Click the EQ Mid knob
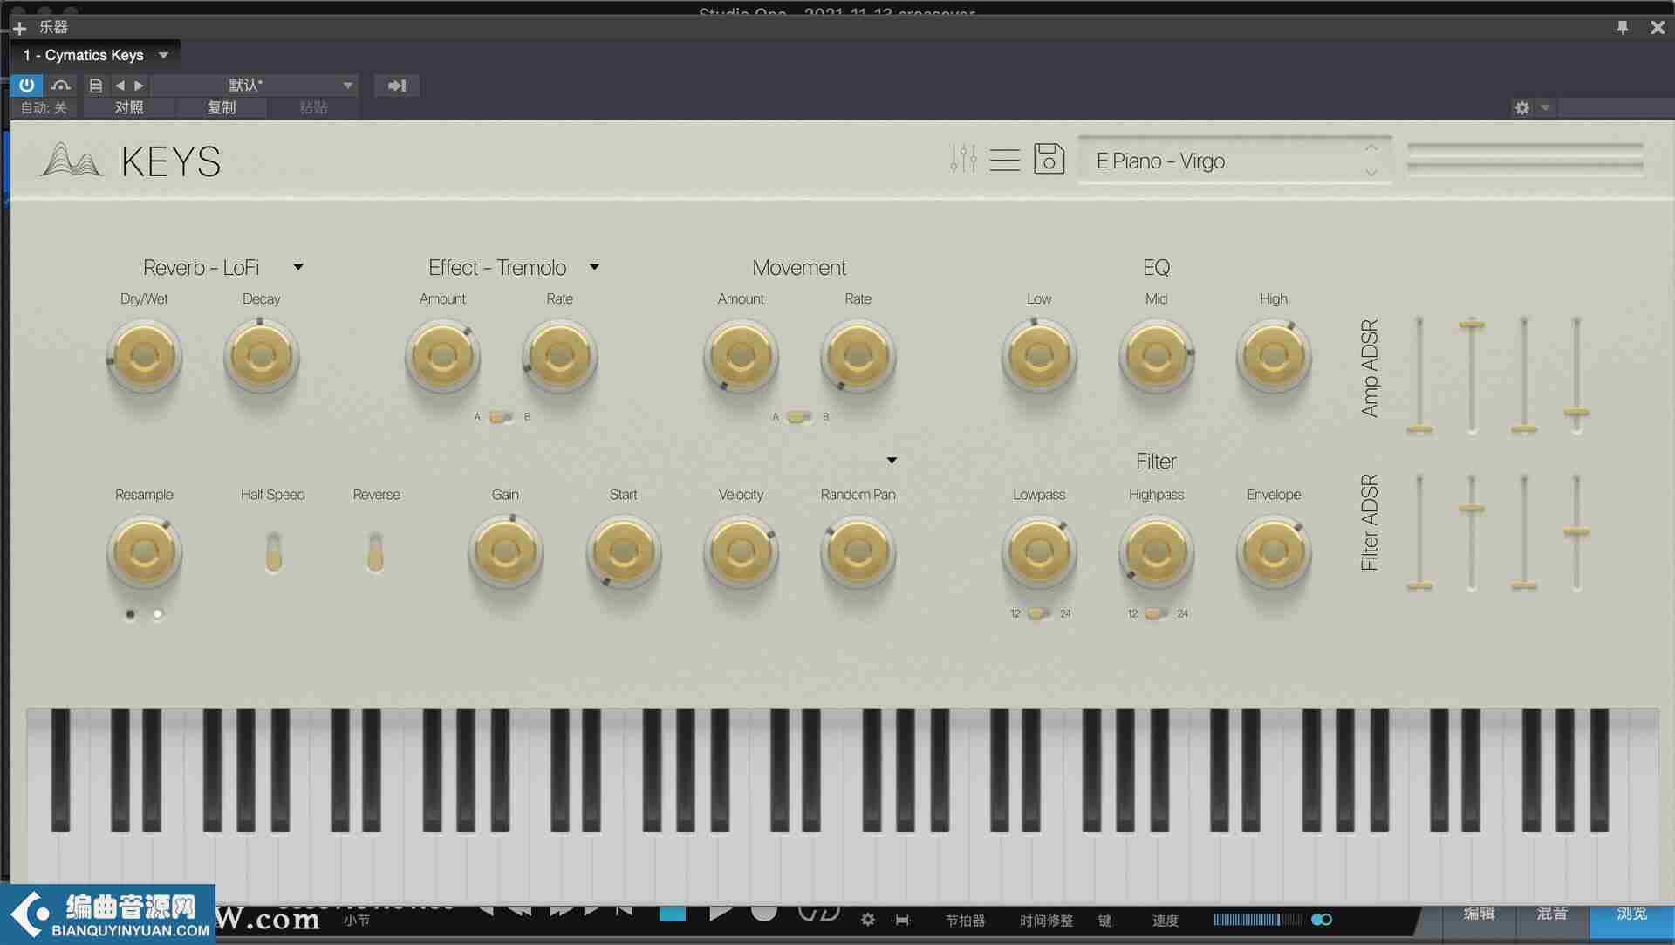The width and height of the screenshot is (1675, 945). pyautogui.click(x=1156, y=356)
